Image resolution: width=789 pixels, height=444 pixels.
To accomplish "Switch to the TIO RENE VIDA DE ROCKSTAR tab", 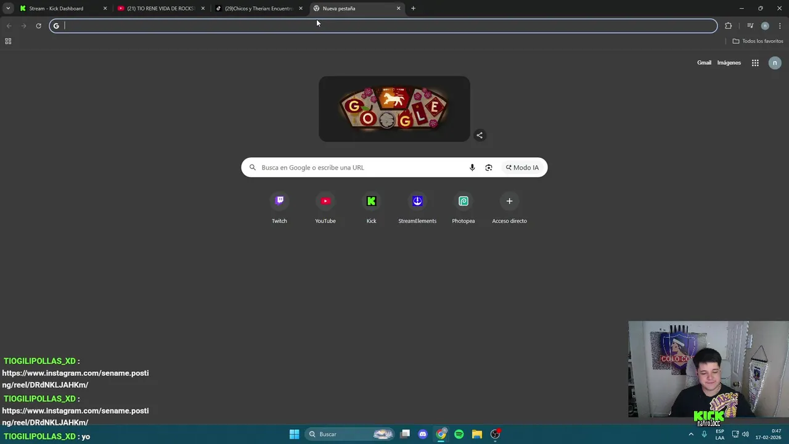I will pos(161,9).
